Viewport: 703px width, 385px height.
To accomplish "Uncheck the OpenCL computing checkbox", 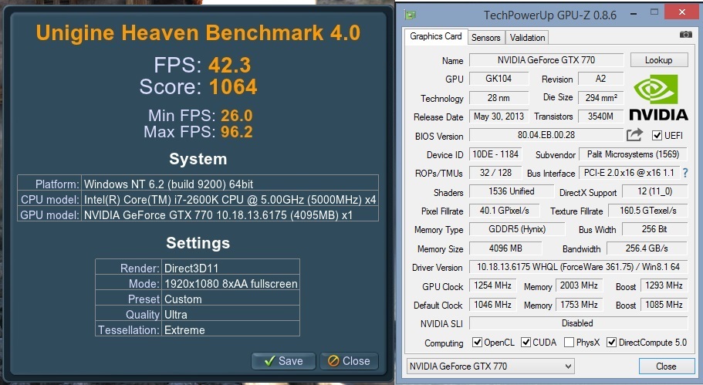I will coord(477,343).
